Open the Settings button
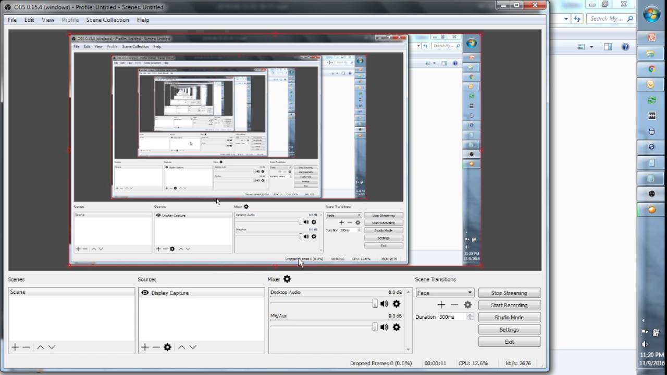The width and height of the screenshot is (667, 375). (509, 330)
